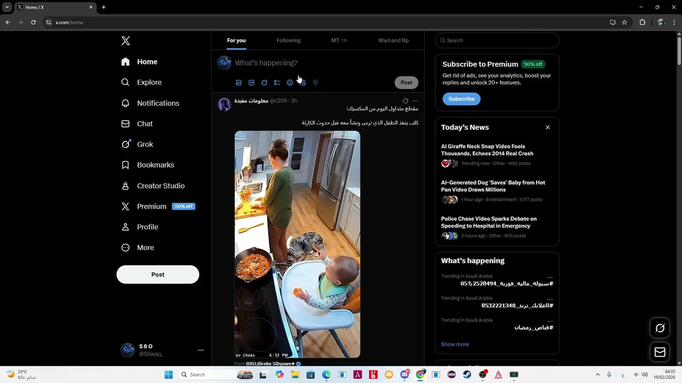The height and width of the screenshot is (383, 682).
Task: Click the X logo in sidebar
Action: coord(125,41)
